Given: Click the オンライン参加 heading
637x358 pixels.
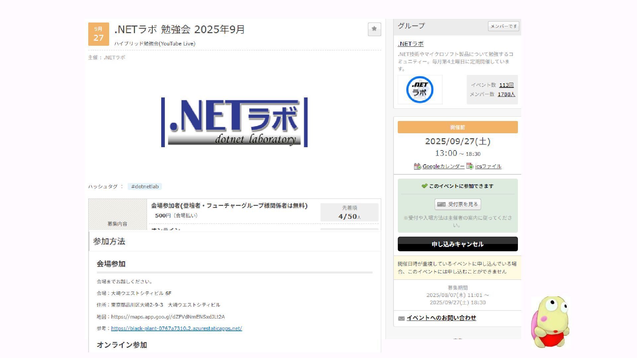Looking at the screenshot, I should 122,345.
